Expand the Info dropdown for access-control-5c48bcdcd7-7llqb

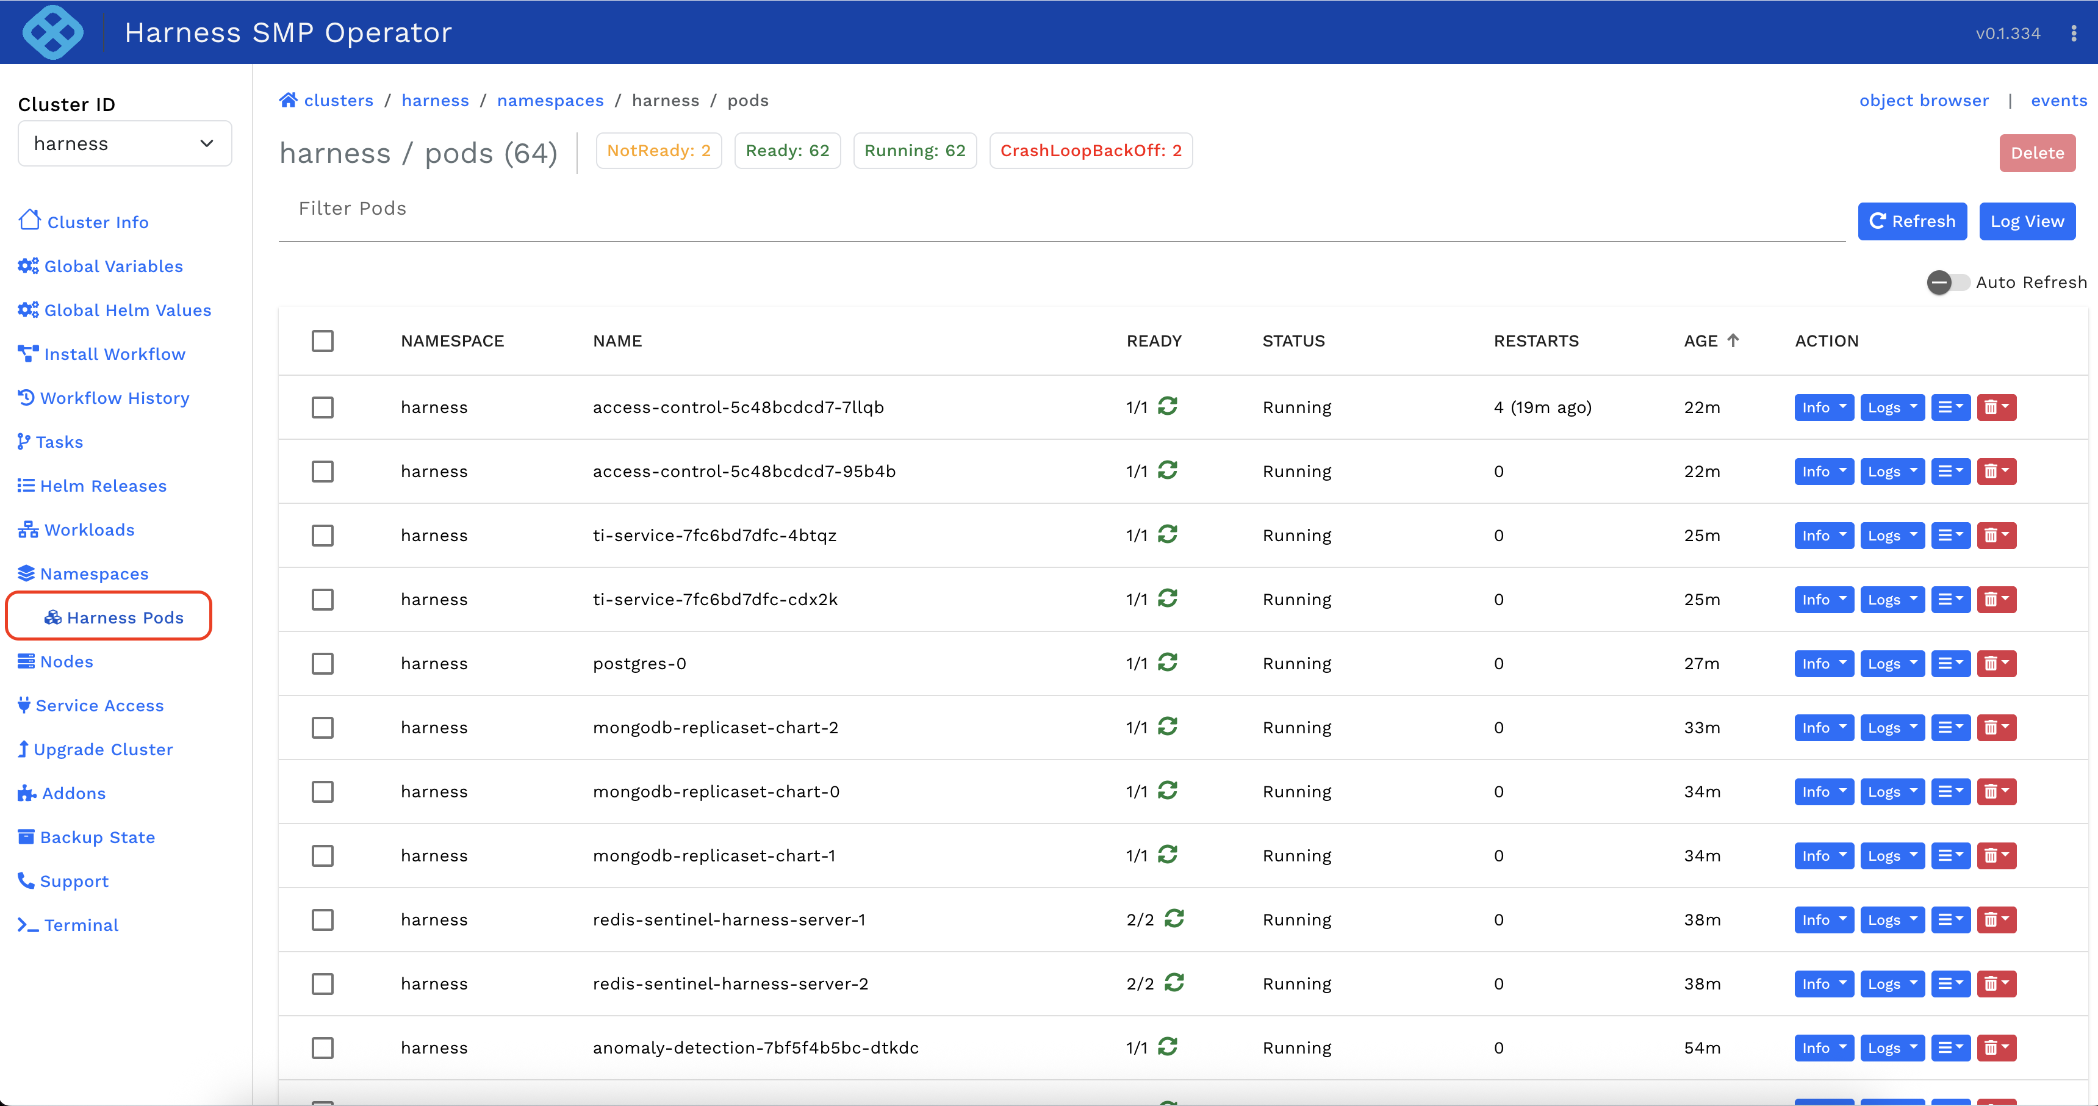[x=1824, y=408]
